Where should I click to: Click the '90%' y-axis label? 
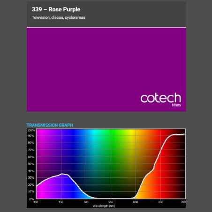point(31,136)
